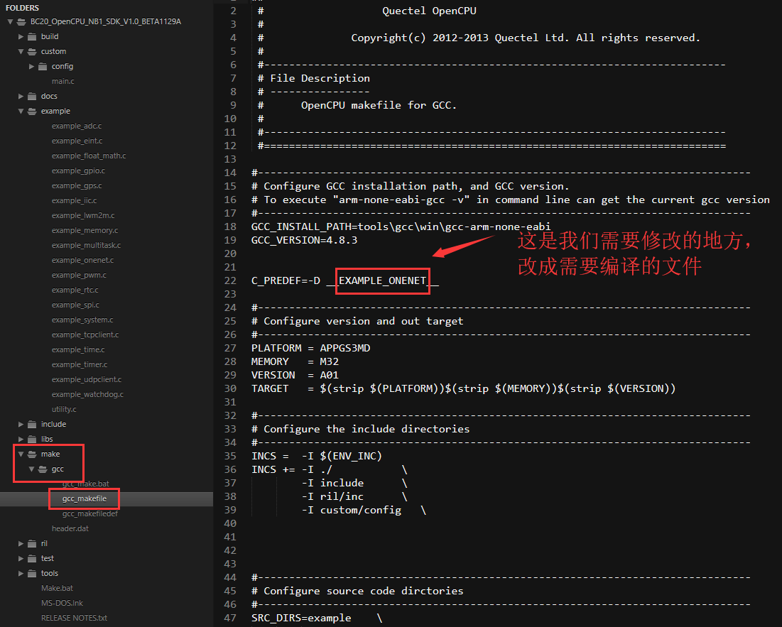Screen dimensions: 782x627
Task: Expand the test folder arrow
Action: (21, 558)
